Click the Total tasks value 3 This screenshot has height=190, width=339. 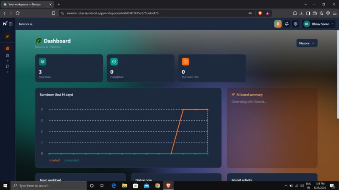coord(40,72)
